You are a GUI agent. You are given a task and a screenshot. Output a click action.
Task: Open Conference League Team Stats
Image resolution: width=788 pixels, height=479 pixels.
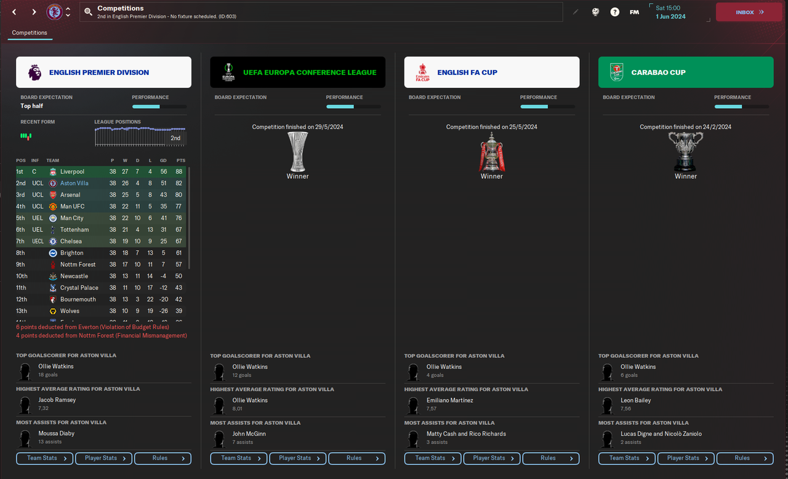[239, 458]
